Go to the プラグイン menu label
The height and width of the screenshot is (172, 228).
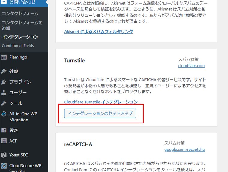(20, 82)
